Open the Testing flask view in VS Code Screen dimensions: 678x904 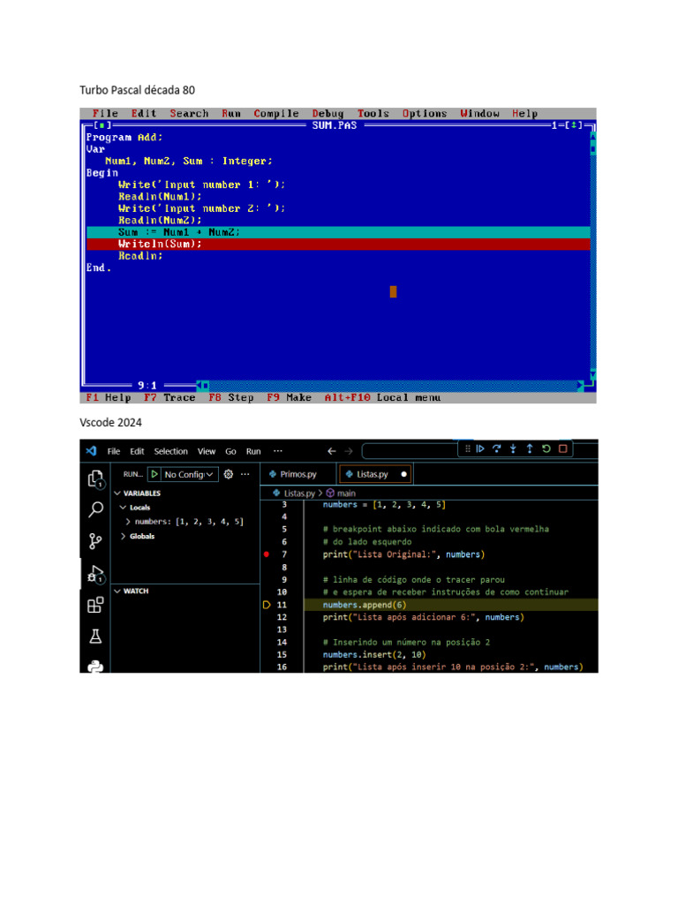coord(95,636)
